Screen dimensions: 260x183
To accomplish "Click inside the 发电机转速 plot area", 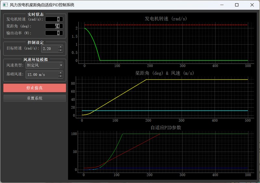I will (x=166, y=42).
